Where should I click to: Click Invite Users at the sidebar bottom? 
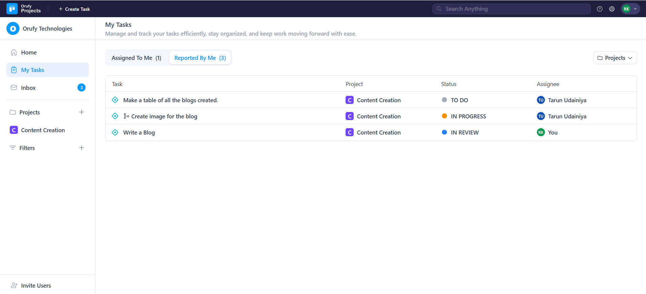click(x=36, y=285)
